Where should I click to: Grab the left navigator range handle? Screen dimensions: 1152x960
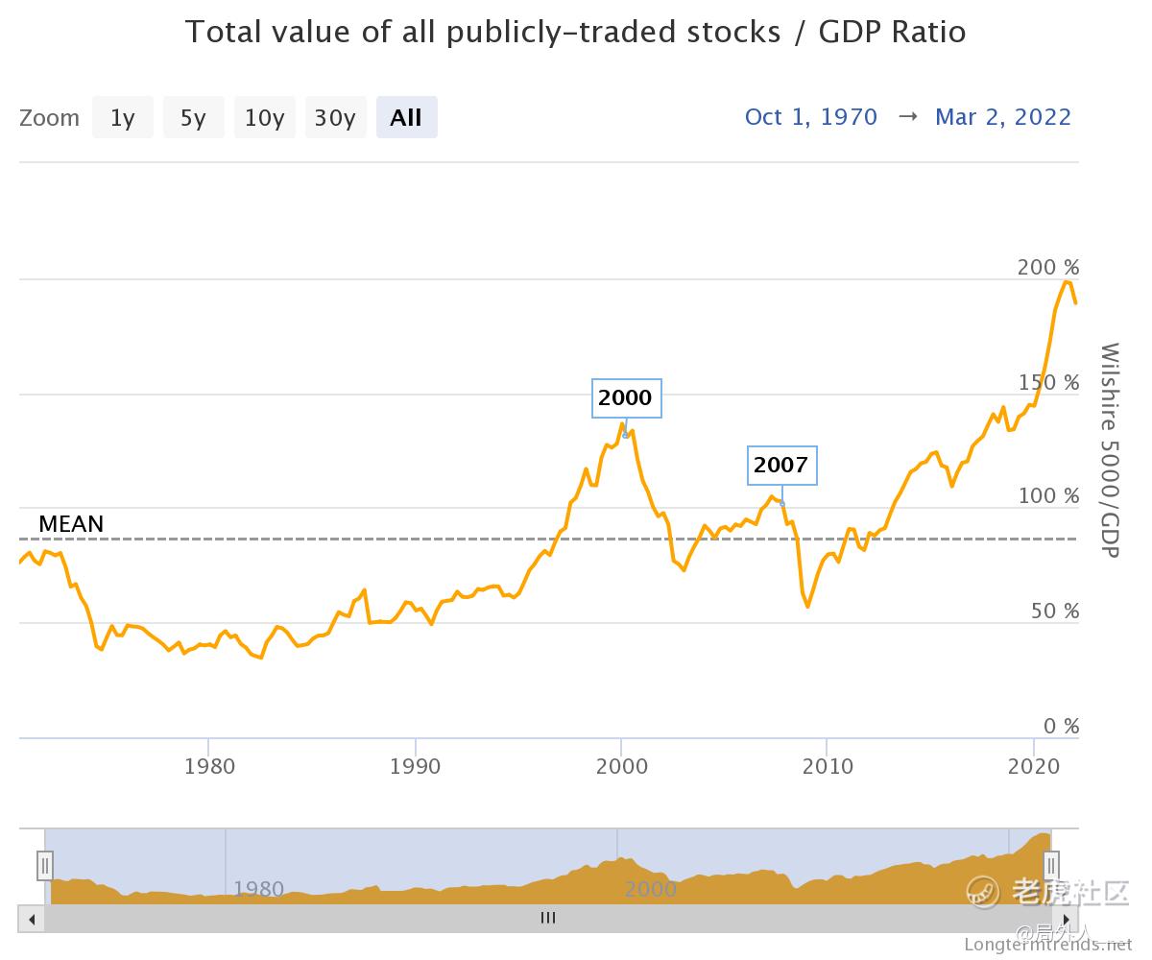point(44,866)
